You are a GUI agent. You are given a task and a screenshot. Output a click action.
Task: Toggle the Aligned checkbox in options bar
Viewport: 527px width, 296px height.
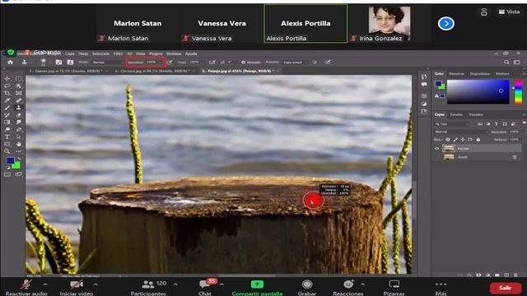244,62
